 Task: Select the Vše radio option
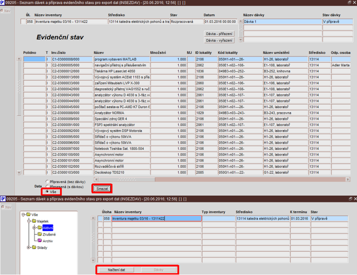coord(47,191)
